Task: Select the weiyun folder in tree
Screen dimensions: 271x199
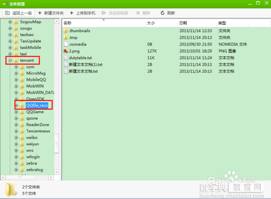Action: point(33,144)
